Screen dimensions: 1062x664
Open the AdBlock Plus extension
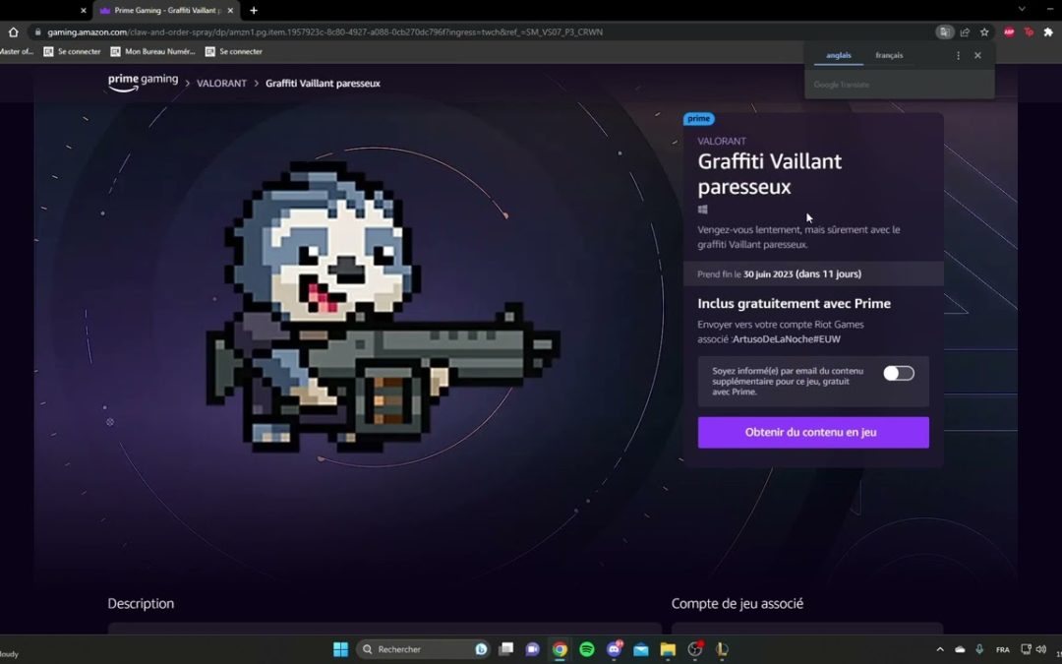tap(1009, 31)
